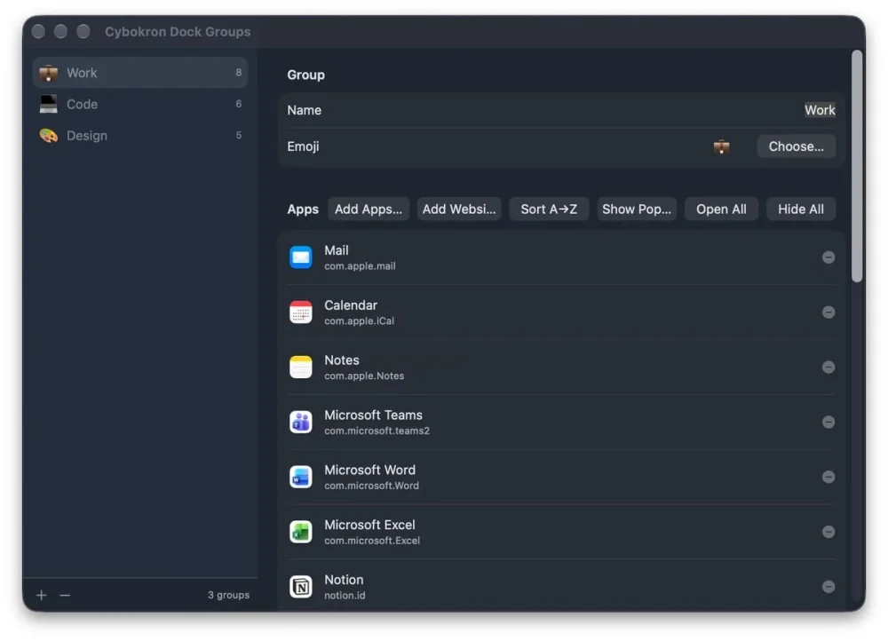Remove selected group with minus button

(65, 595)
